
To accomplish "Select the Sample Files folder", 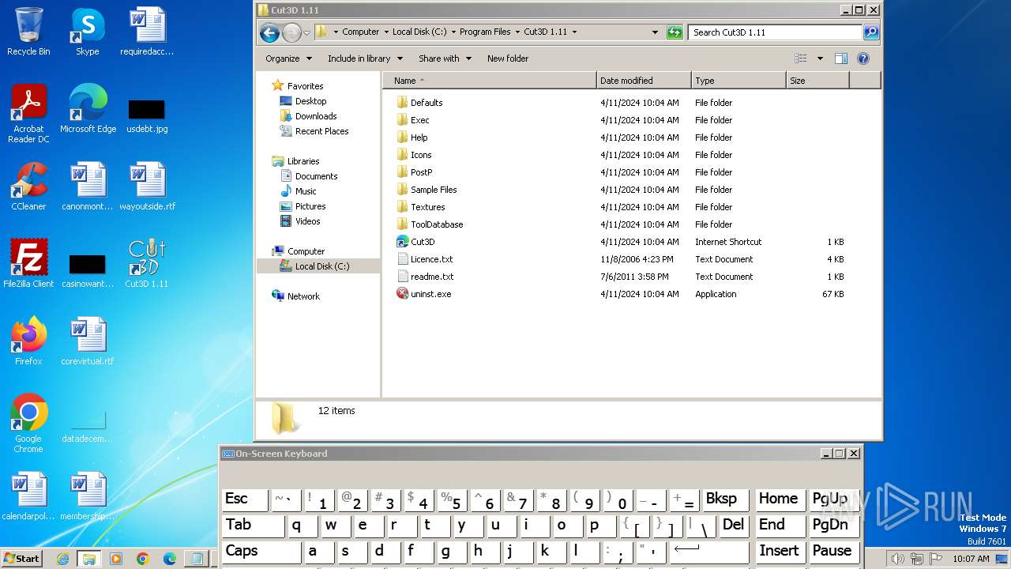I will (427, 190).
